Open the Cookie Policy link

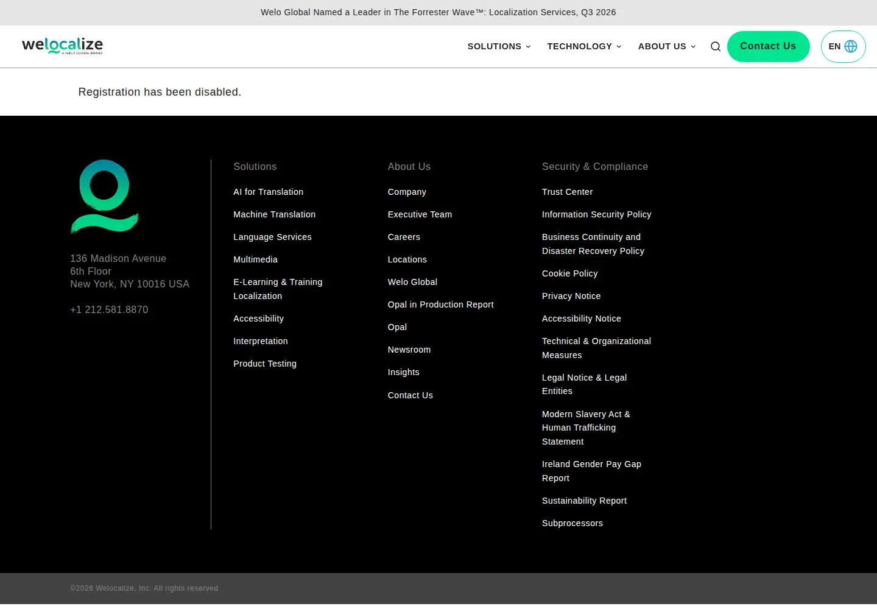click(x=570, y=273)
